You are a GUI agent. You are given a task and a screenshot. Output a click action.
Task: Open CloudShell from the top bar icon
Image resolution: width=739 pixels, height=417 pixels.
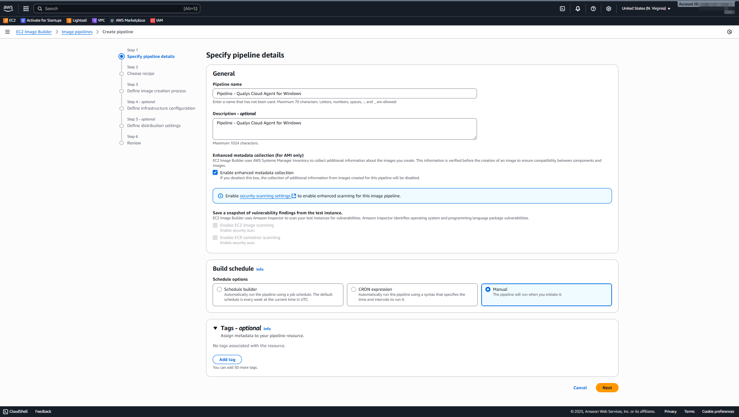click(562, 8)
